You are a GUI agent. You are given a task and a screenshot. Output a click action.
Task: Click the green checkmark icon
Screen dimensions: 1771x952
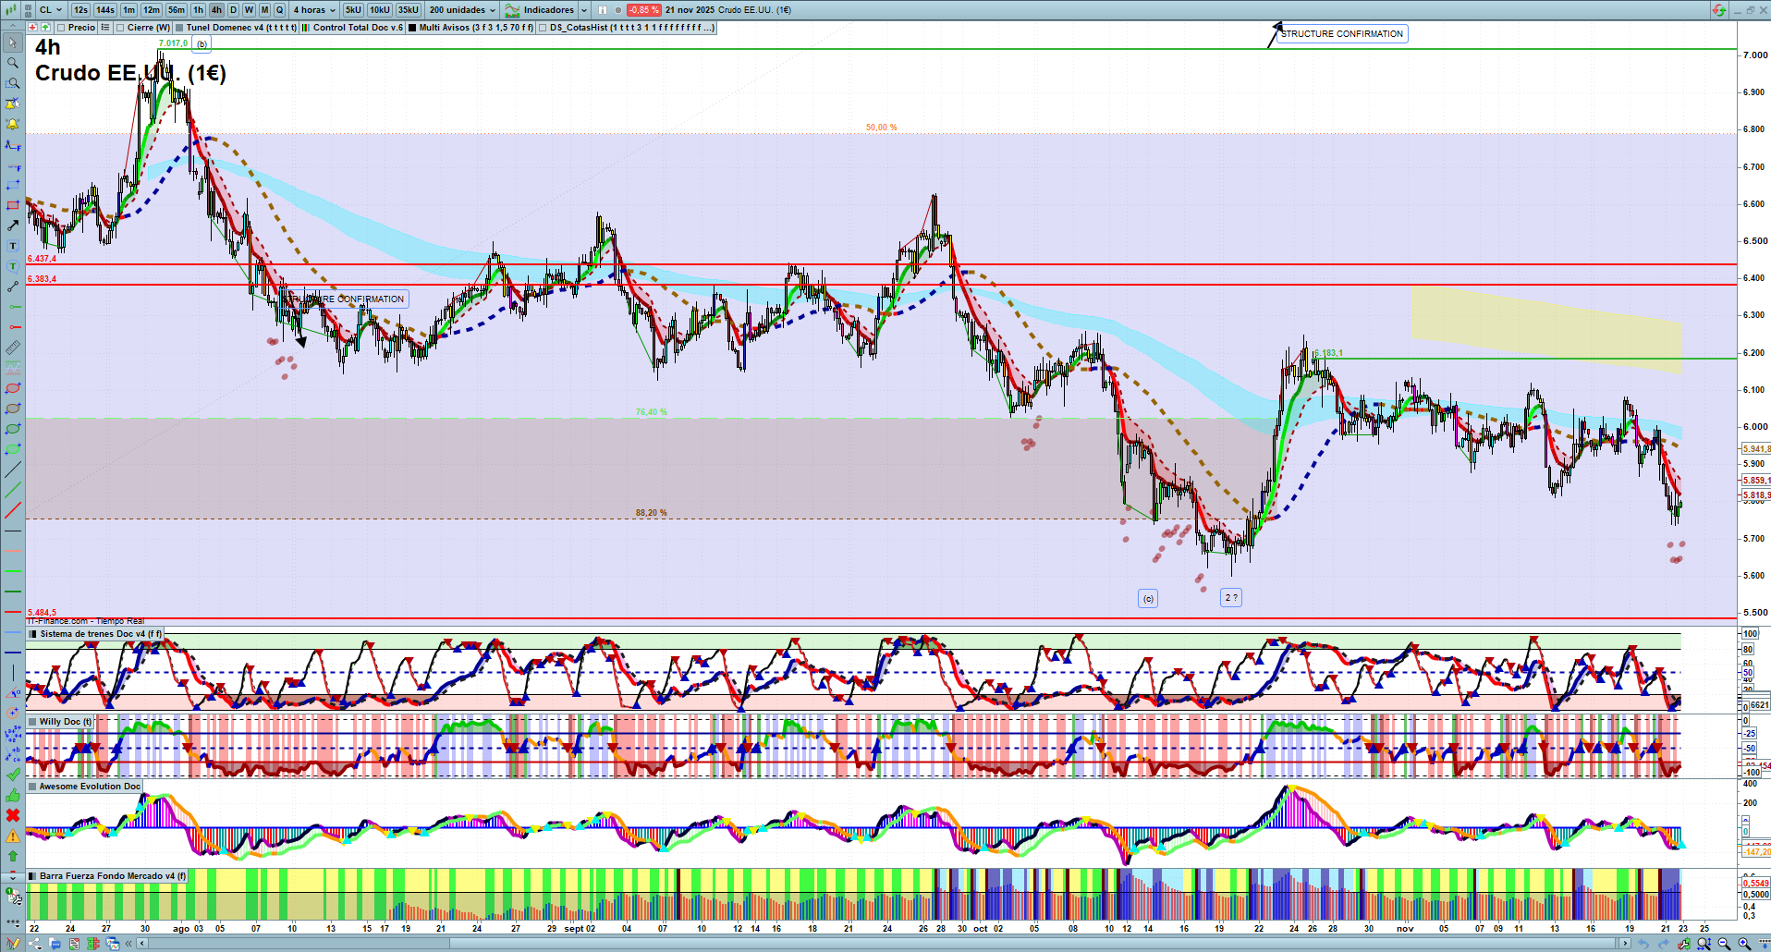click(13, 775)
